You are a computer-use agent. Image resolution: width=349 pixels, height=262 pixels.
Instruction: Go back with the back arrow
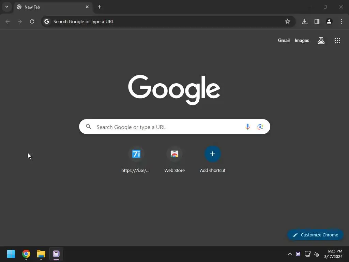[x=7, y=21]
